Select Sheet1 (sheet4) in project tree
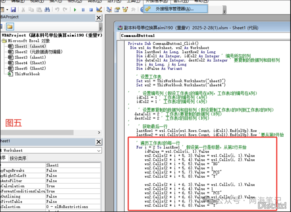The height and width of the screenshot is (212, 291). point(30,46)
